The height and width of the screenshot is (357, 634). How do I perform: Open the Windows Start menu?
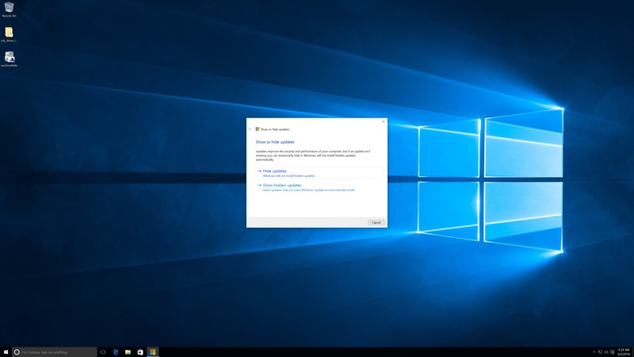point(6,351)
